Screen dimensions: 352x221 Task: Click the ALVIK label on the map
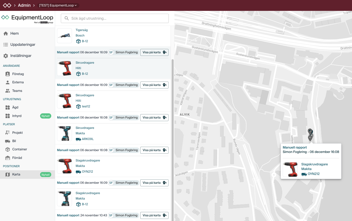185,114
